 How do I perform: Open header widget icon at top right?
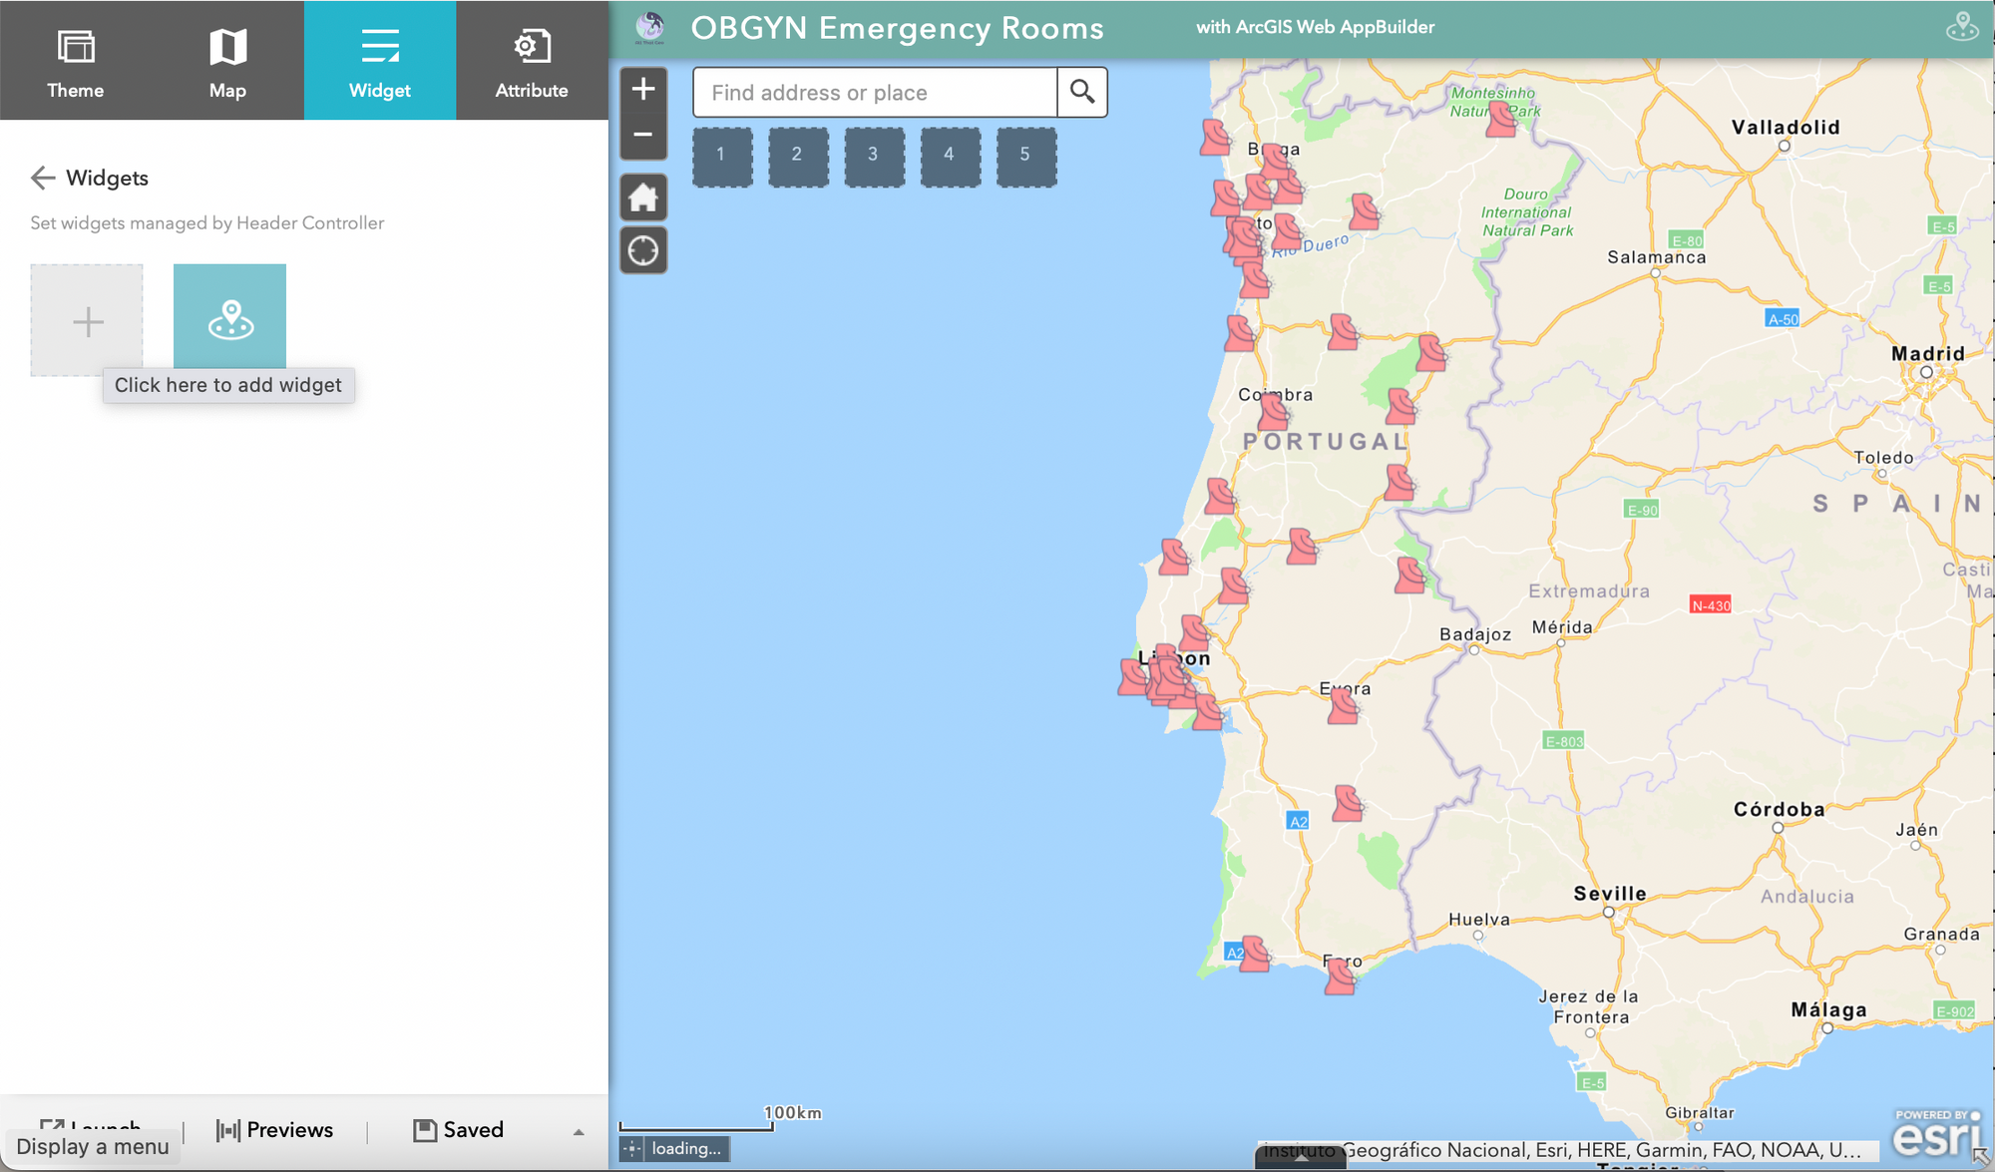coord(1961,28)
